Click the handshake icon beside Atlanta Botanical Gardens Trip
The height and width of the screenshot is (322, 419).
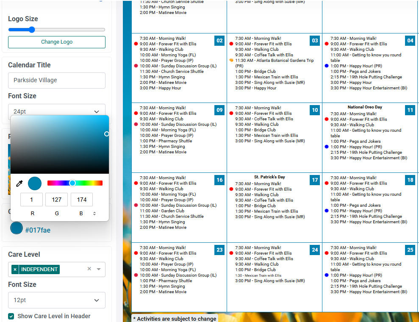[231, 61]
